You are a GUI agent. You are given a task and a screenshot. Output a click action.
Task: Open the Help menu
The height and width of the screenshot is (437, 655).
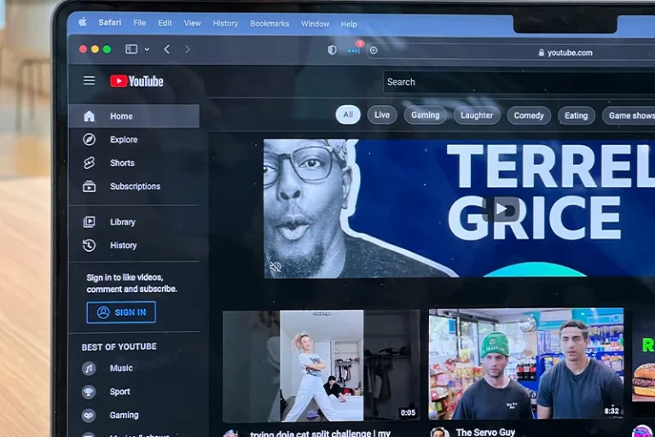[x=348, y=24]
